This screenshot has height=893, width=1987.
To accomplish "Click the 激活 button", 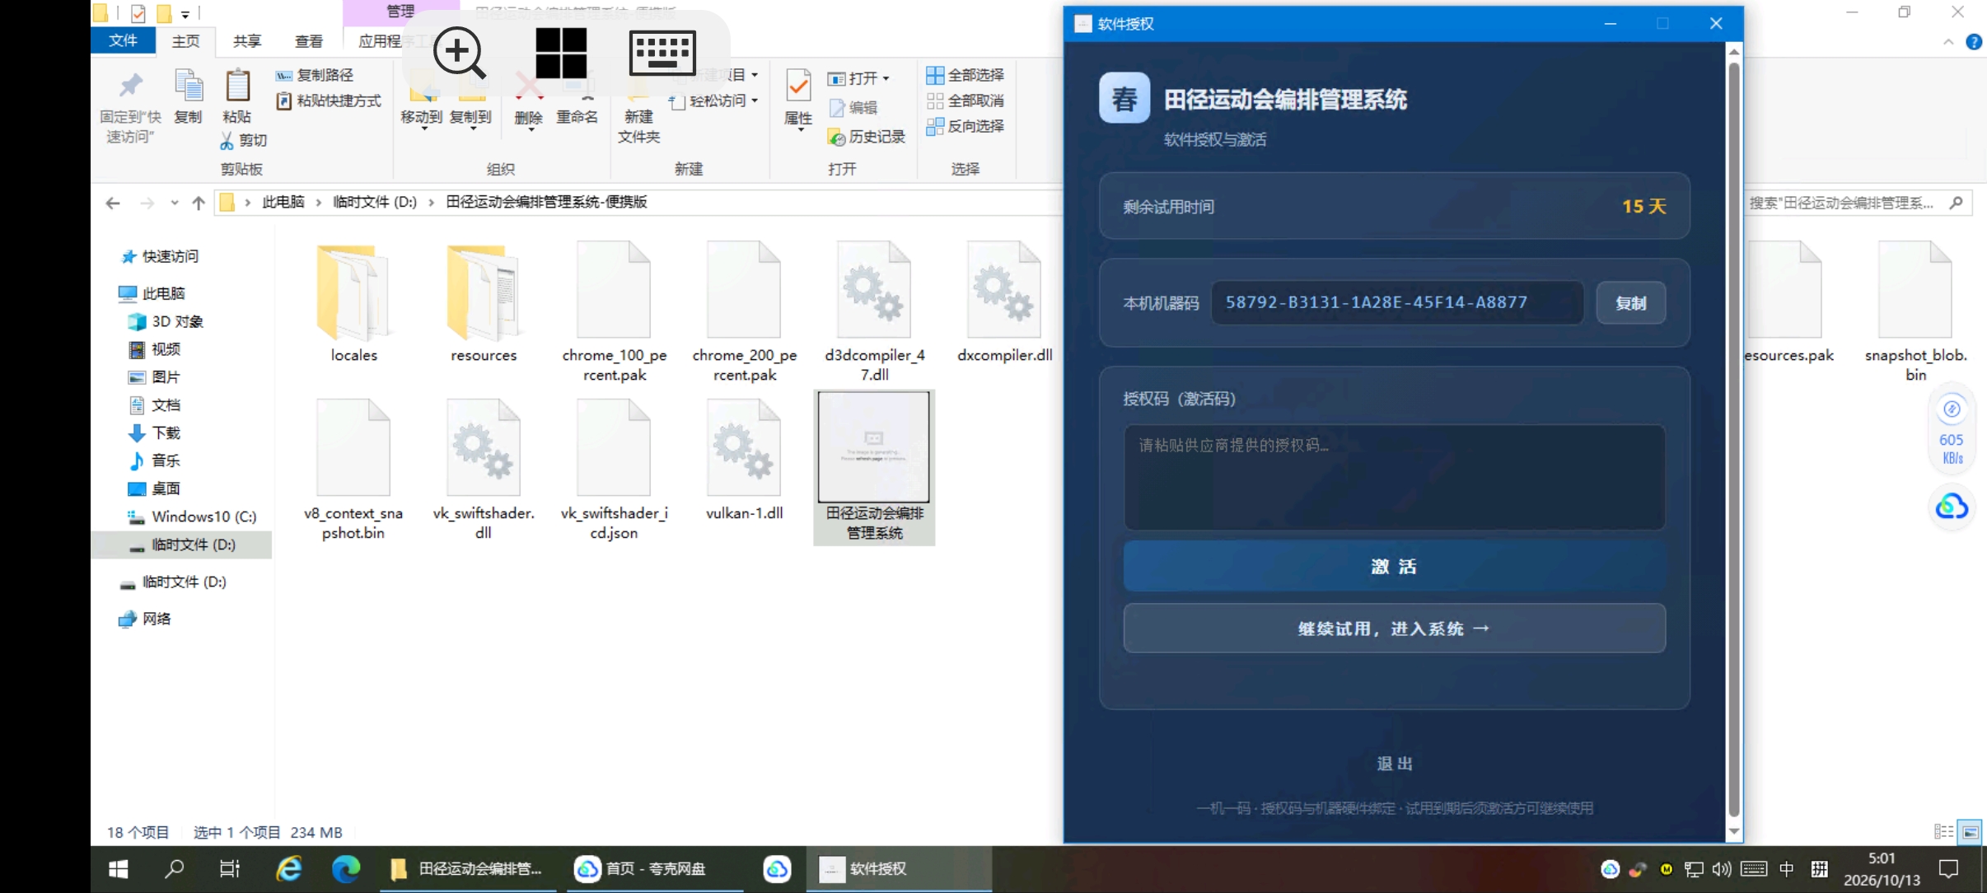I will pyautogui.click(x=1394, y=566).
